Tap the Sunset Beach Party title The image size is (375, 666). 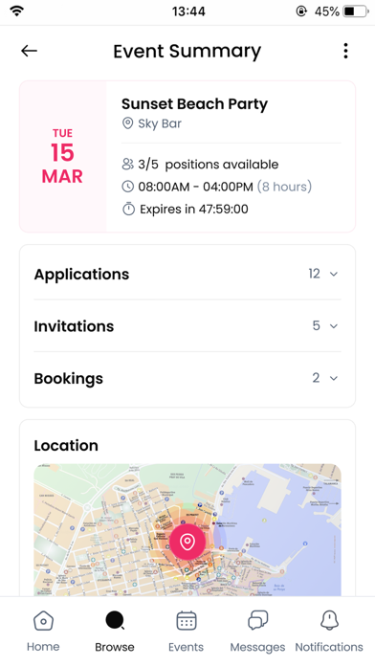coord(194,104)
